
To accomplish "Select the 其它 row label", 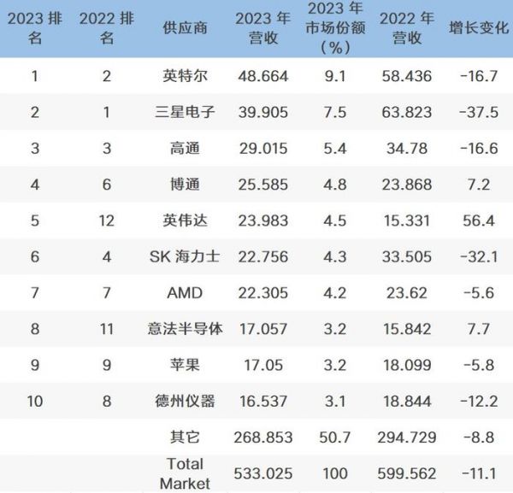I will tap(186, 436).
